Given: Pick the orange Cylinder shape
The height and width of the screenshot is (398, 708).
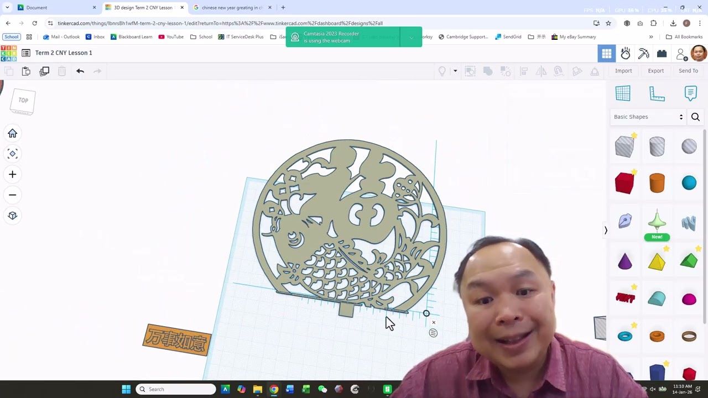Looking at the screenshot, I should pyautogui.click(x=657, y=183).
